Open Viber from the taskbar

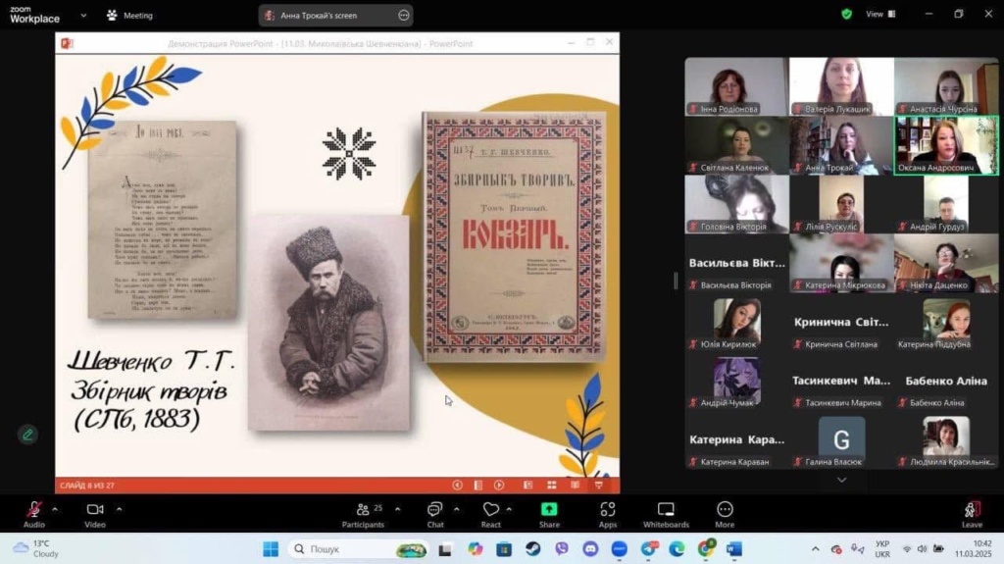(562, 549)
